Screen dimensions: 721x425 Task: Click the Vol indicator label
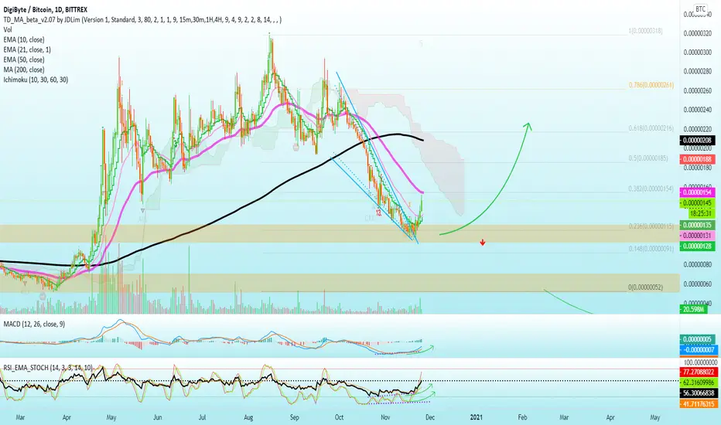8,29
